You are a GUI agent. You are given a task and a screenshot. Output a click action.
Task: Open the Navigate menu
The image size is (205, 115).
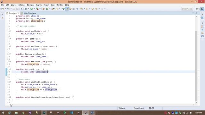pyautogui.click(x=31, y=5)
